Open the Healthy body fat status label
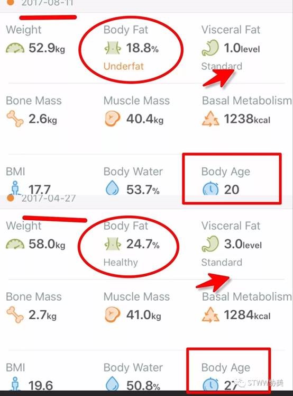Screen dimensions: 293x396 pyautogui.click(x=121, y=263)
